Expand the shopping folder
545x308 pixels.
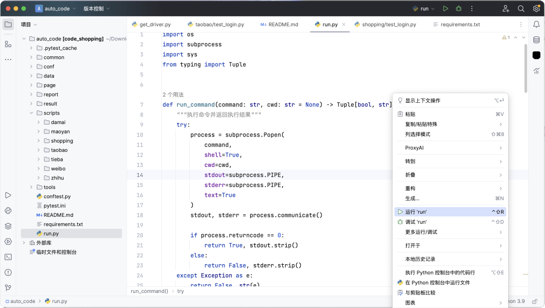click(x=38, y=141)
